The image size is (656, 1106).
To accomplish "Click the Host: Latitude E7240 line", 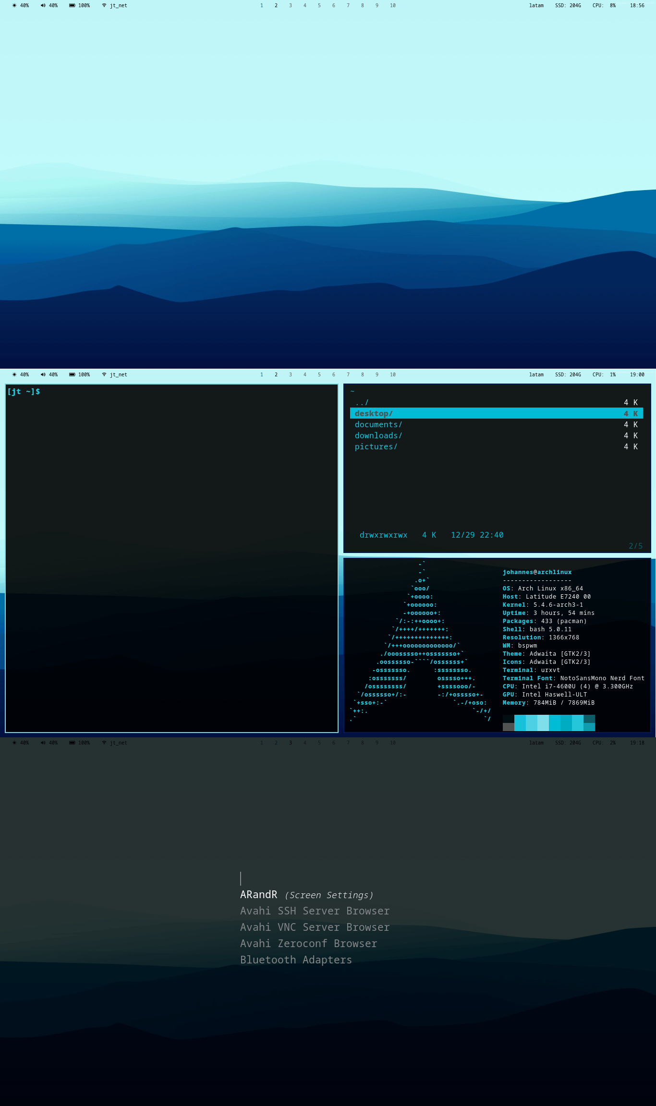I will pyautogui.click(x=547, y=597).
